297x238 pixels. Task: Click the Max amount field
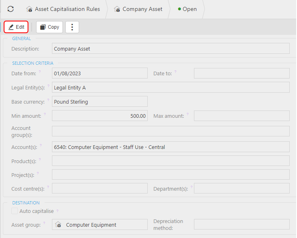point(242,116)
